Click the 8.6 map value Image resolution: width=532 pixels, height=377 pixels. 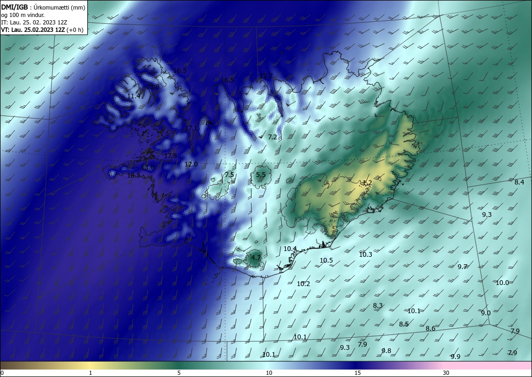click(430, 329)
